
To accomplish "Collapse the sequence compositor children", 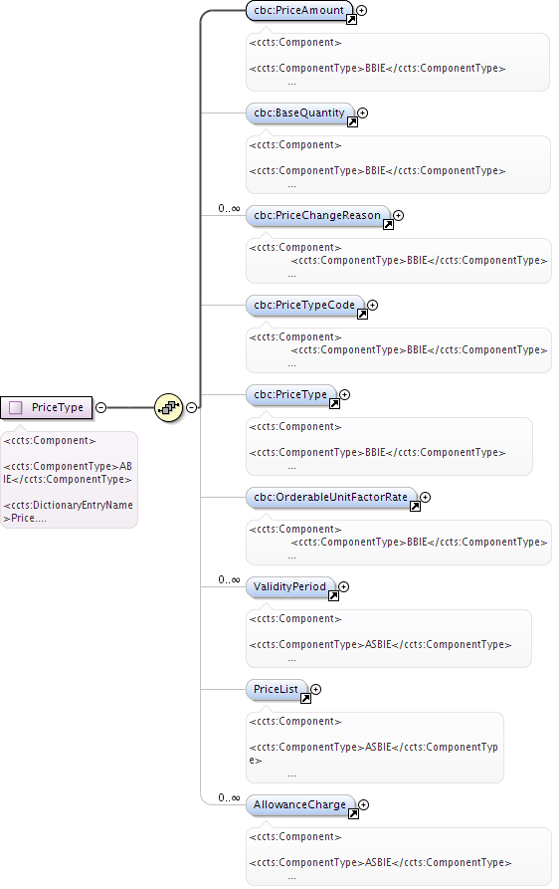I will (192, 407).
